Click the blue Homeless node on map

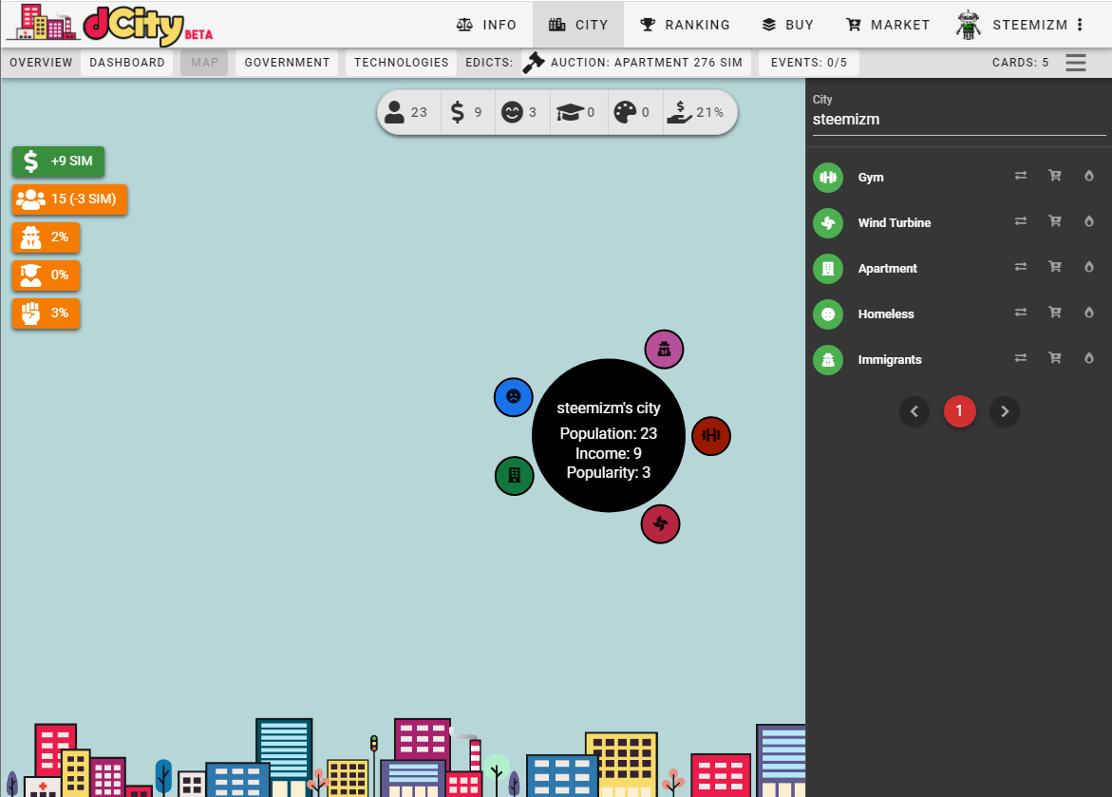tap(514, 396)
